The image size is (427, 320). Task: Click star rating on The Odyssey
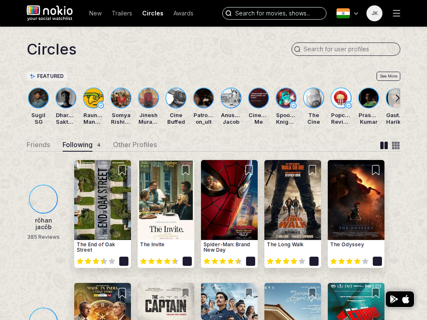(x=349, y=261)
